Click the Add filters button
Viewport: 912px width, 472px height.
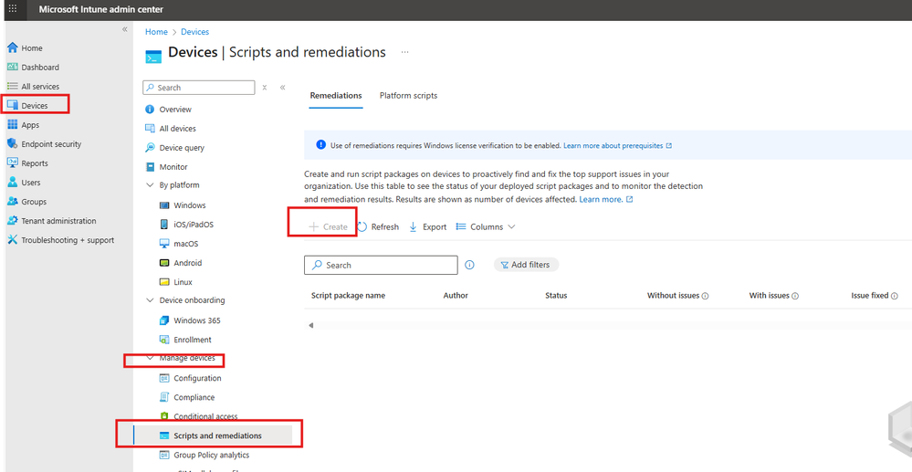pos(526,265)
